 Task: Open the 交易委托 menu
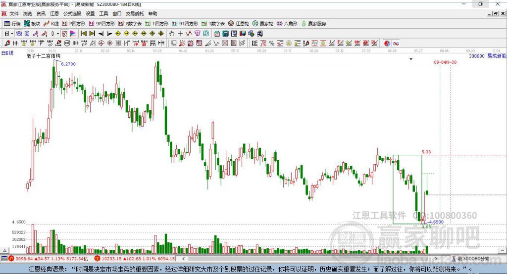click(x=135, y=13)
